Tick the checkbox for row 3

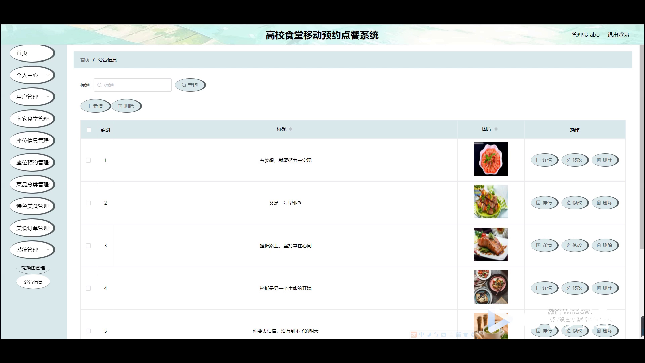88,246
